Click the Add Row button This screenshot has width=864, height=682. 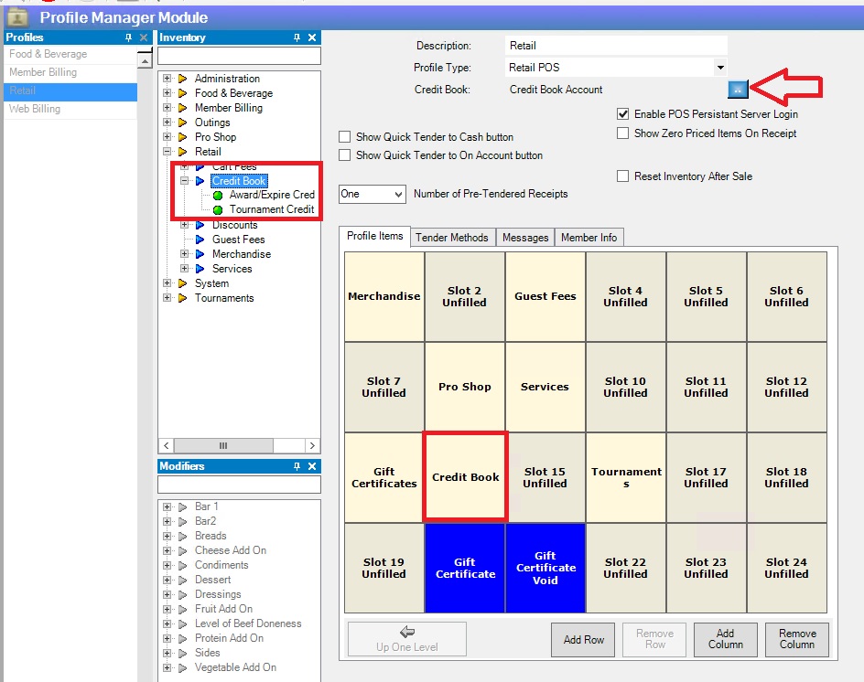click(x=583, y=640)
